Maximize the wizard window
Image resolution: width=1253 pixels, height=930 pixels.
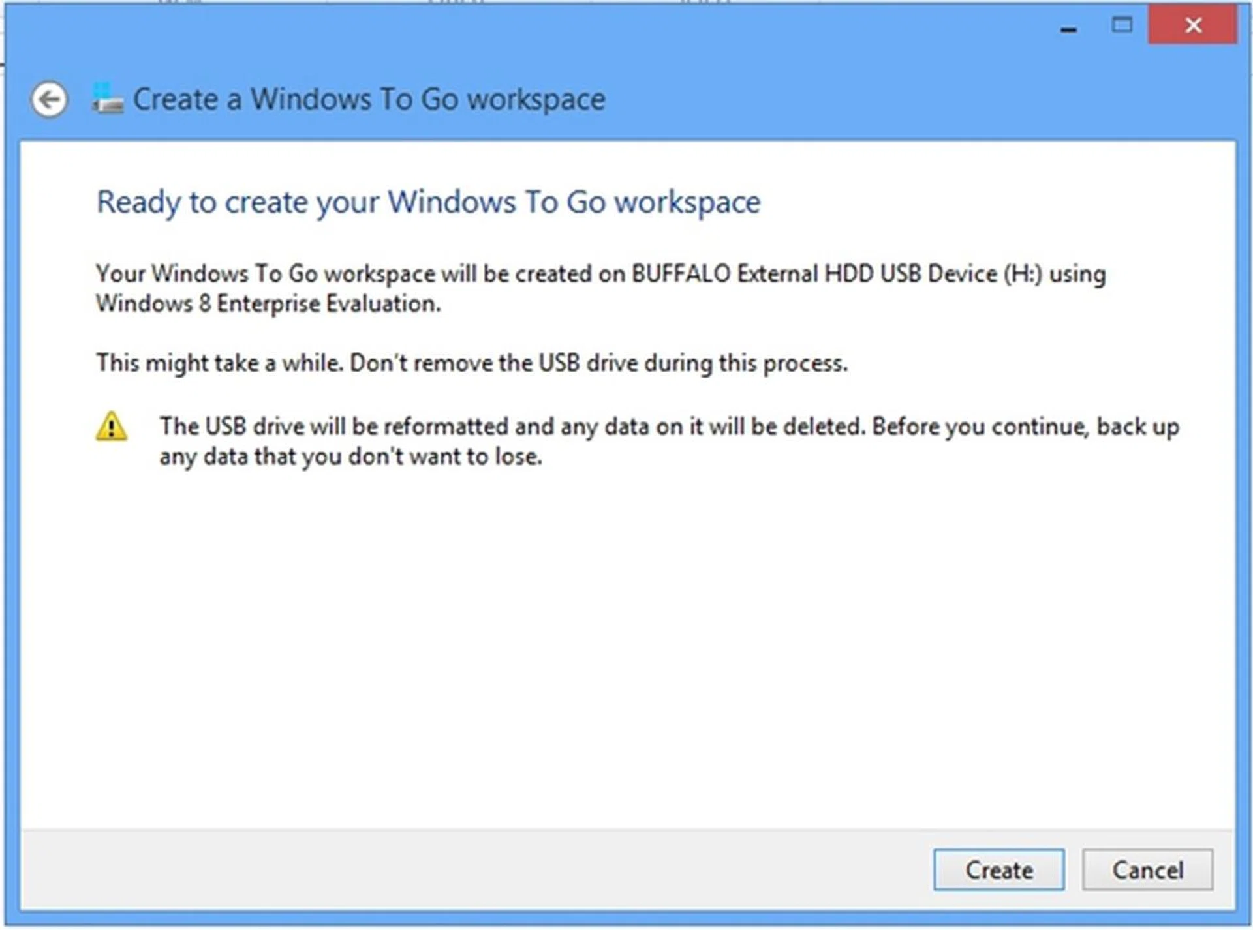(x=1122, y=25)
